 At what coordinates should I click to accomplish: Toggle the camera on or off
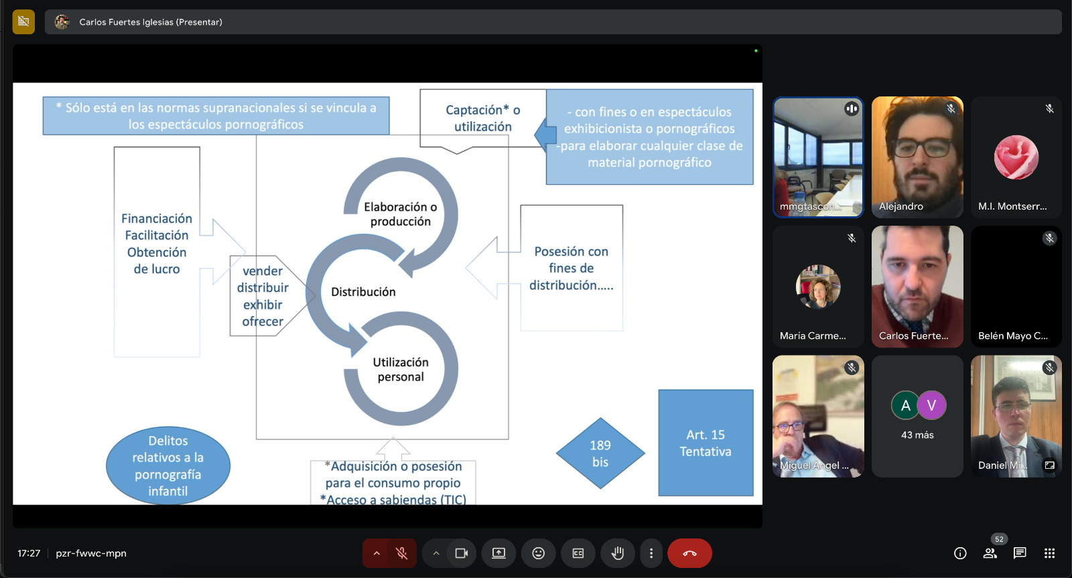coord(462,553)
